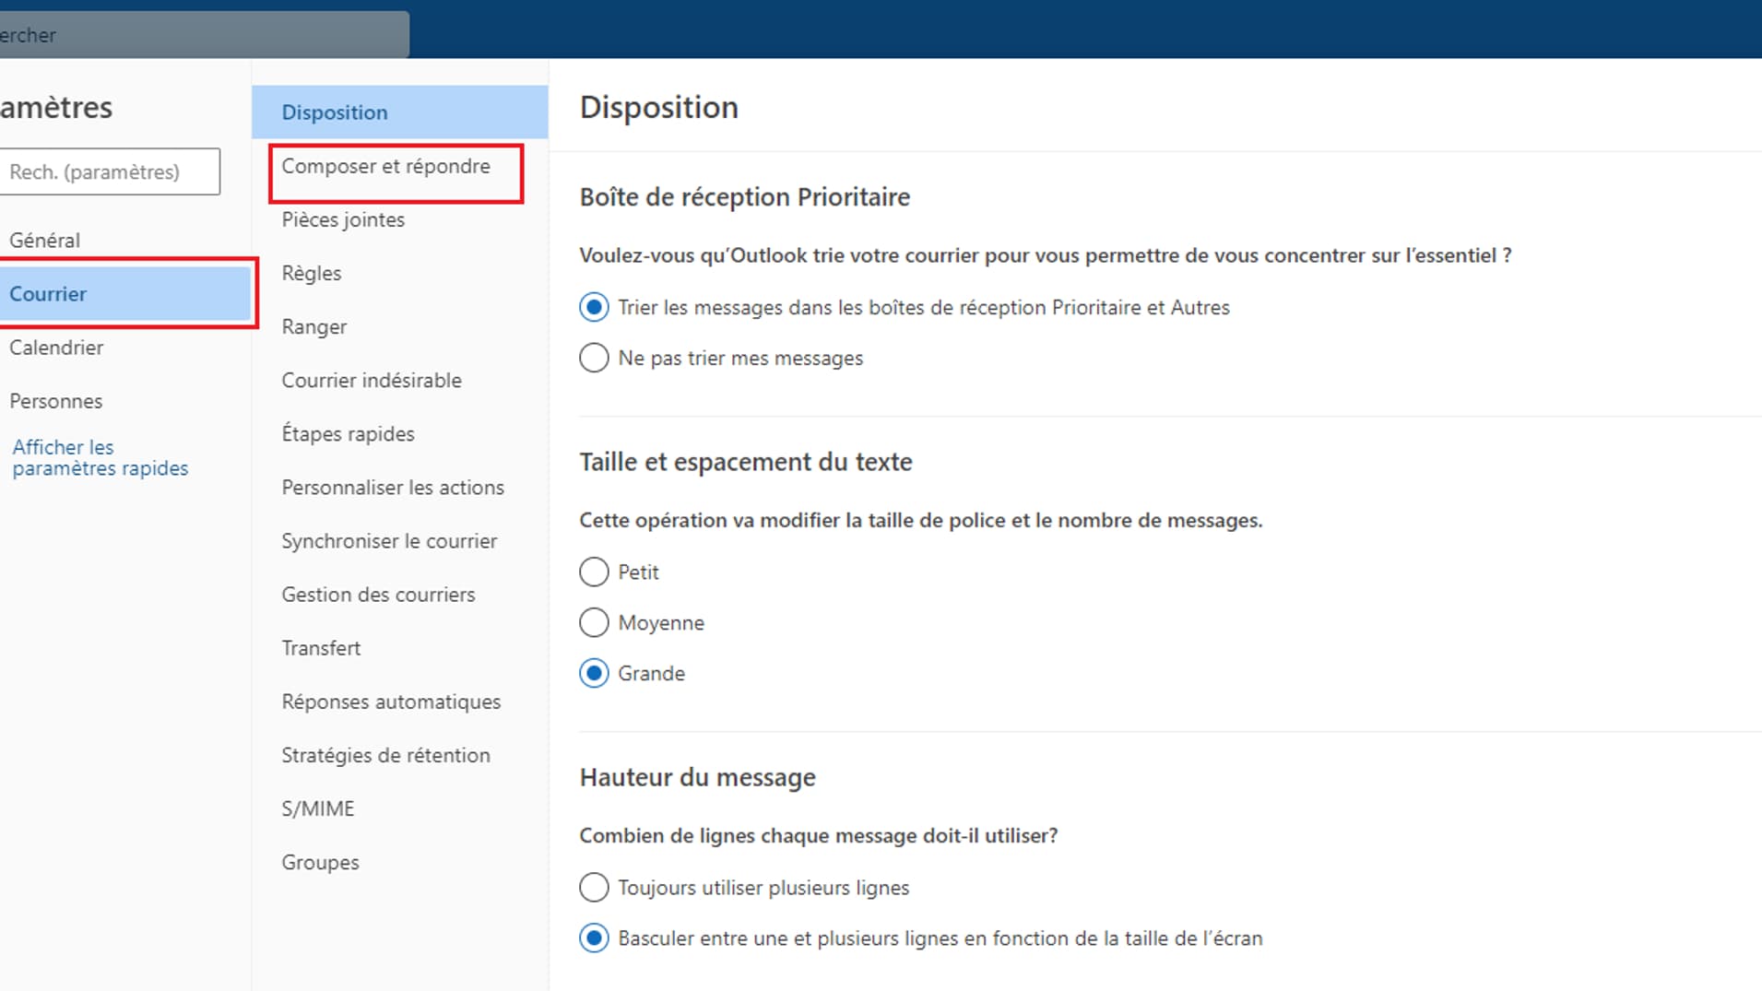The image size is (1762, 991).
Task: Choose Grande text size
Action: pos(594,673)
